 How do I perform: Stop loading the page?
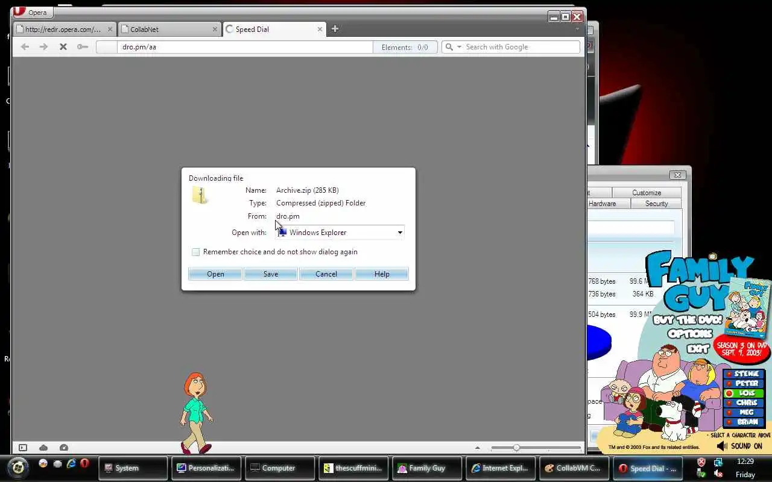click(x=63, y=46)
